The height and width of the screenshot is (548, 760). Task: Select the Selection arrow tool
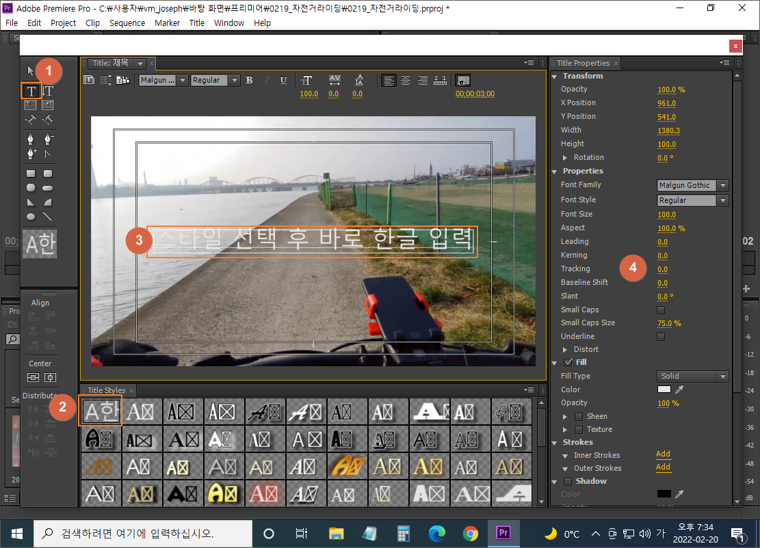[31, 70]
